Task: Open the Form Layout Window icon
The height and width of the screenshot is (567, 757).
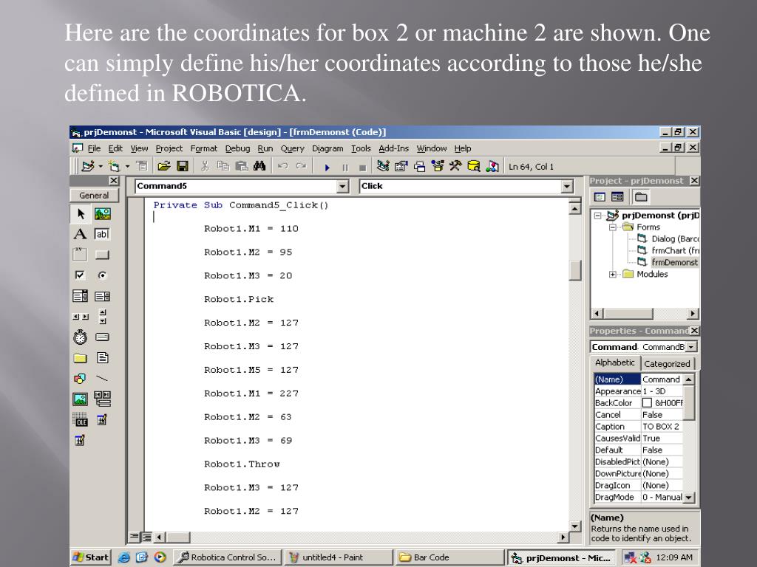Action: [420, 166]
